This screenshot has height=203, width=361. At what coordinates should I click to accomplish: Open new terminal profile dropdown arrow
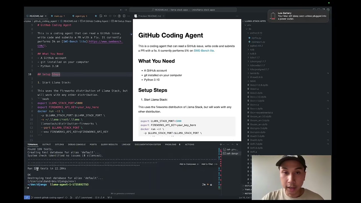[x=224, y=145]
